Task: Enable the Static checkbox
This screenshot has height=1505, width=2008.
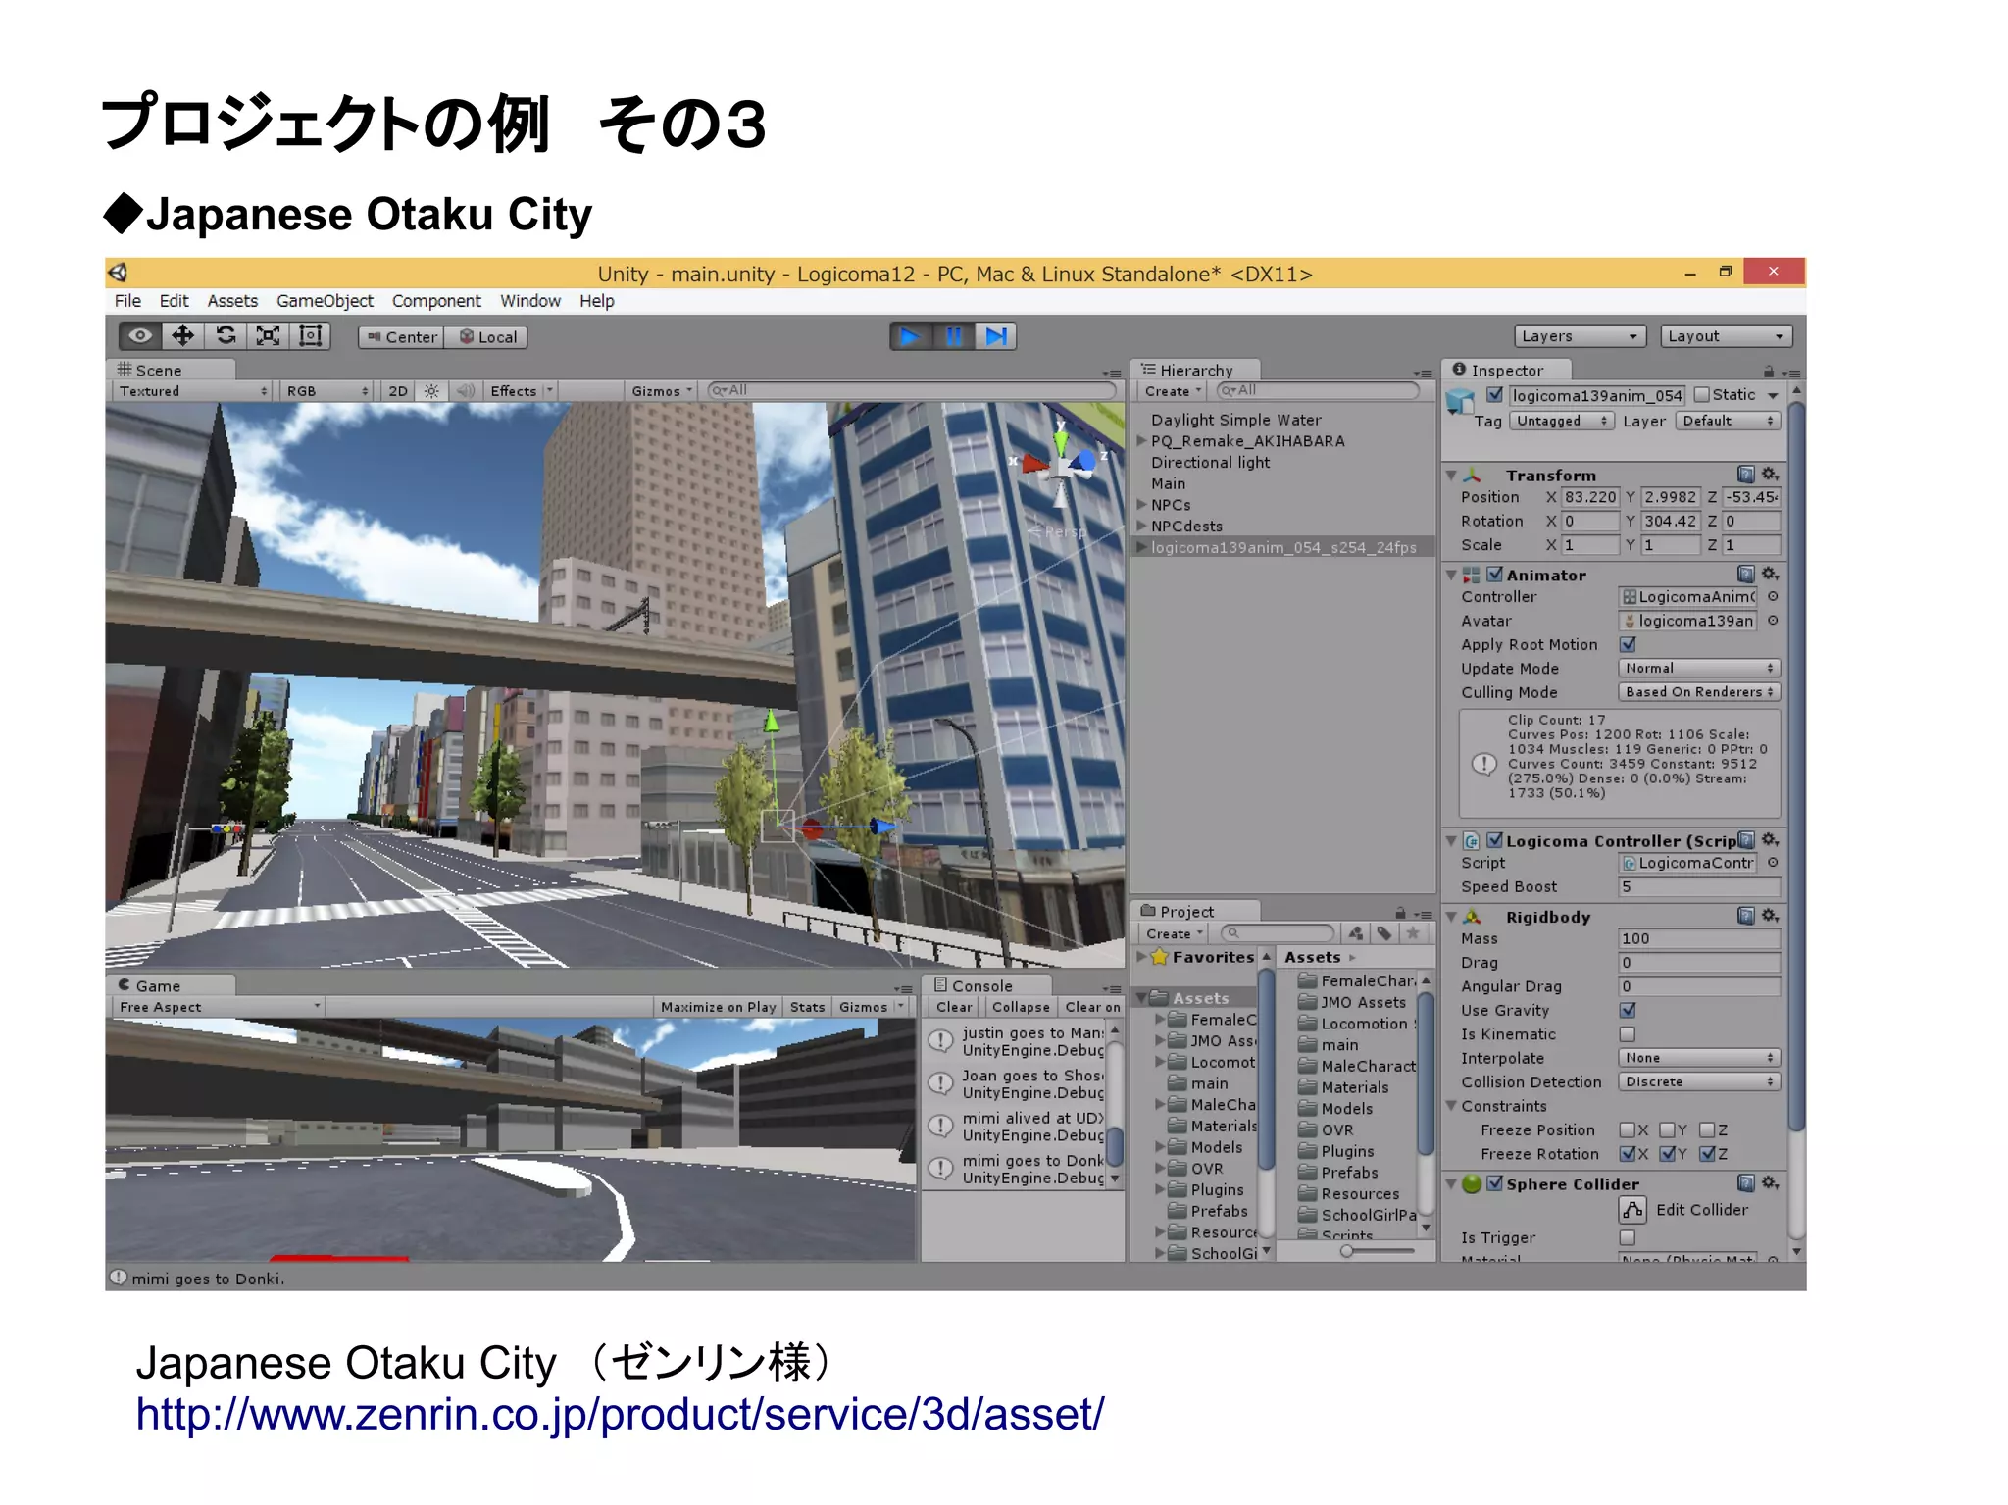Action: [1702, 395]
